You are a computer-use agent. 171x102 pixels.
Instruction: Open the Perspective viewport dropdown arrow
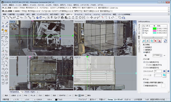click(x=85, y=22)
